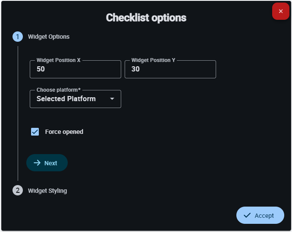Close the Checklist options dialog

[x=280, y=11]
